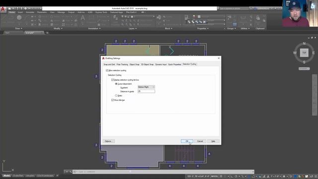The image size is (318, 179).
Task: Click the W compass direction on ViewCube
Action: (295, 53)
